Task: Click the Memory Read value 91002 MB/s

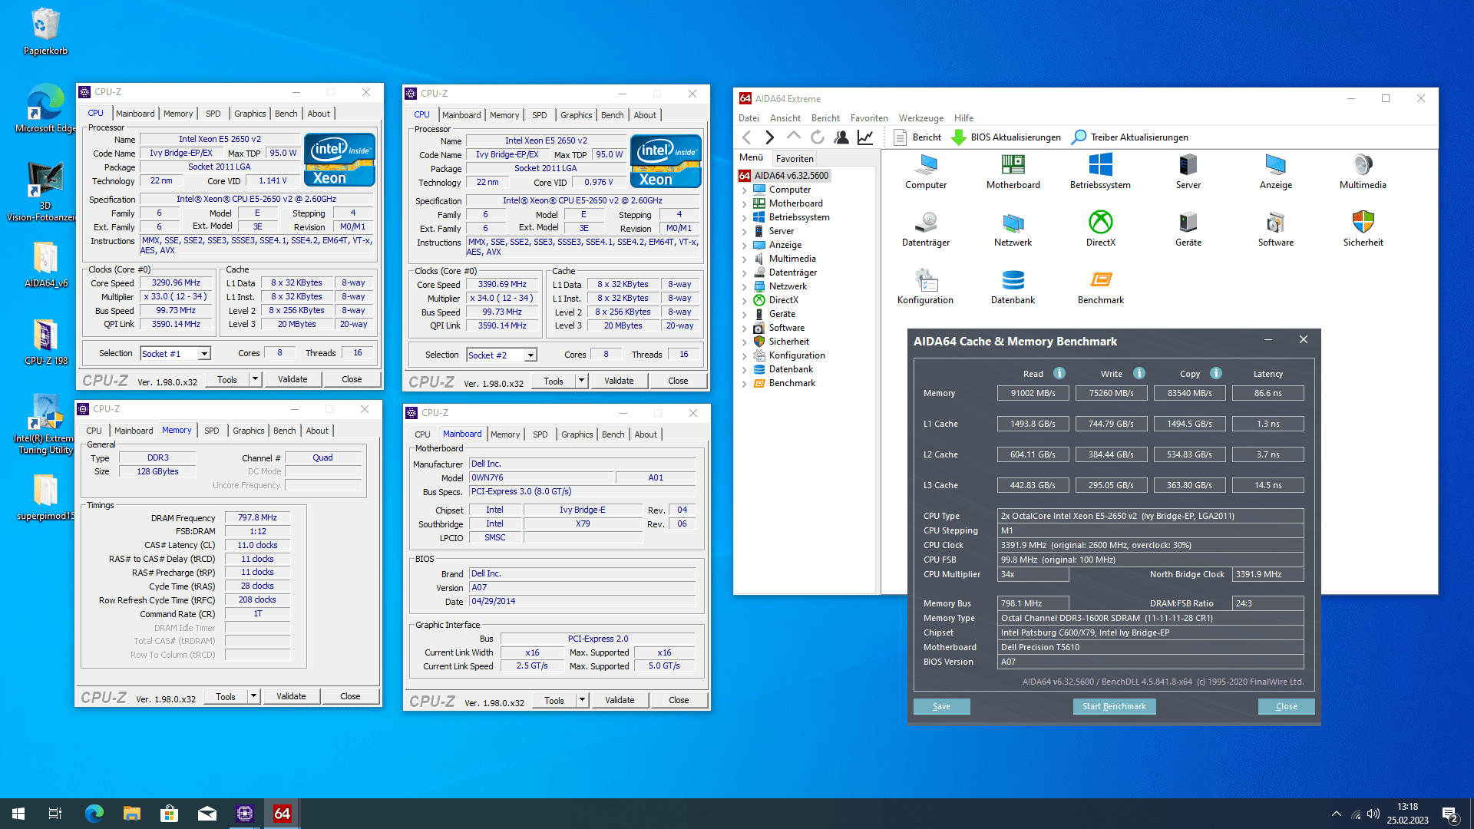Action: pyautogui.click(x=1033, y=393)
